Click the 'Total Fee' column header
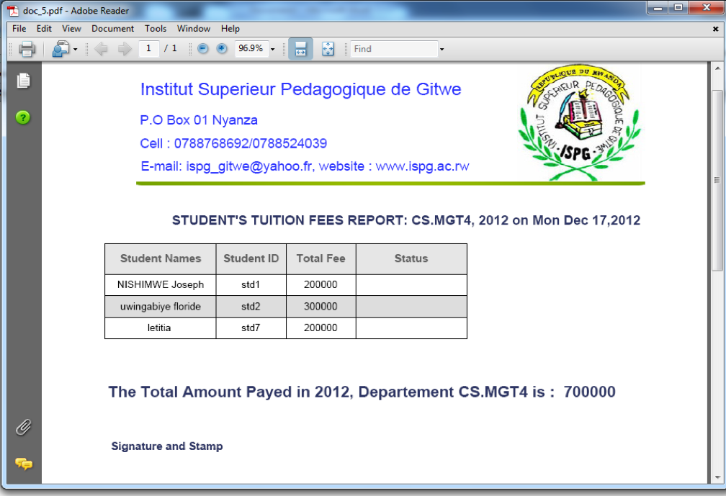Viewport: 726px width, 496px height. point(321,258)
